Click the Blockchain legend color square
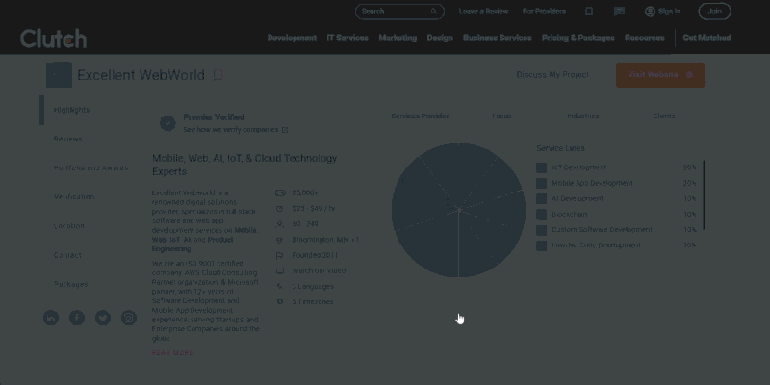 pyautogui.click(x=542, y=215)
